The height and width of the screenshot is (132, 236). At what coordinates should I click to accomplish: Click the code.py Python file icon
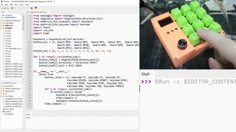pos(4,111)
